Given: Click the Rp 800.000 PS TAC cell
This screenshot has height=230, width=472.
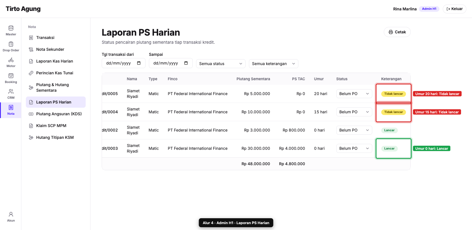Looking at the screenshot, I should click(294, 130).
